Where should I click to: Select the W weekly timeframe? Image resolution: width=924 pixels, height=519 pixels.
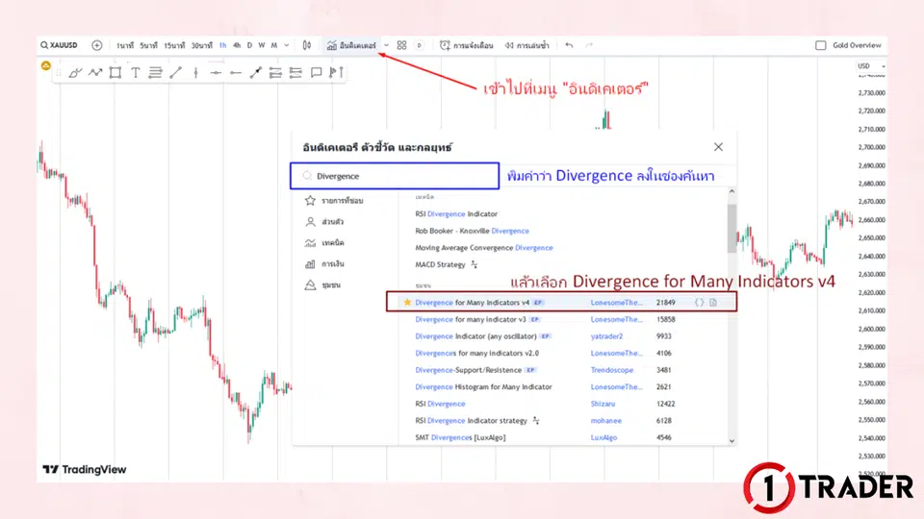tap(262, 45)
